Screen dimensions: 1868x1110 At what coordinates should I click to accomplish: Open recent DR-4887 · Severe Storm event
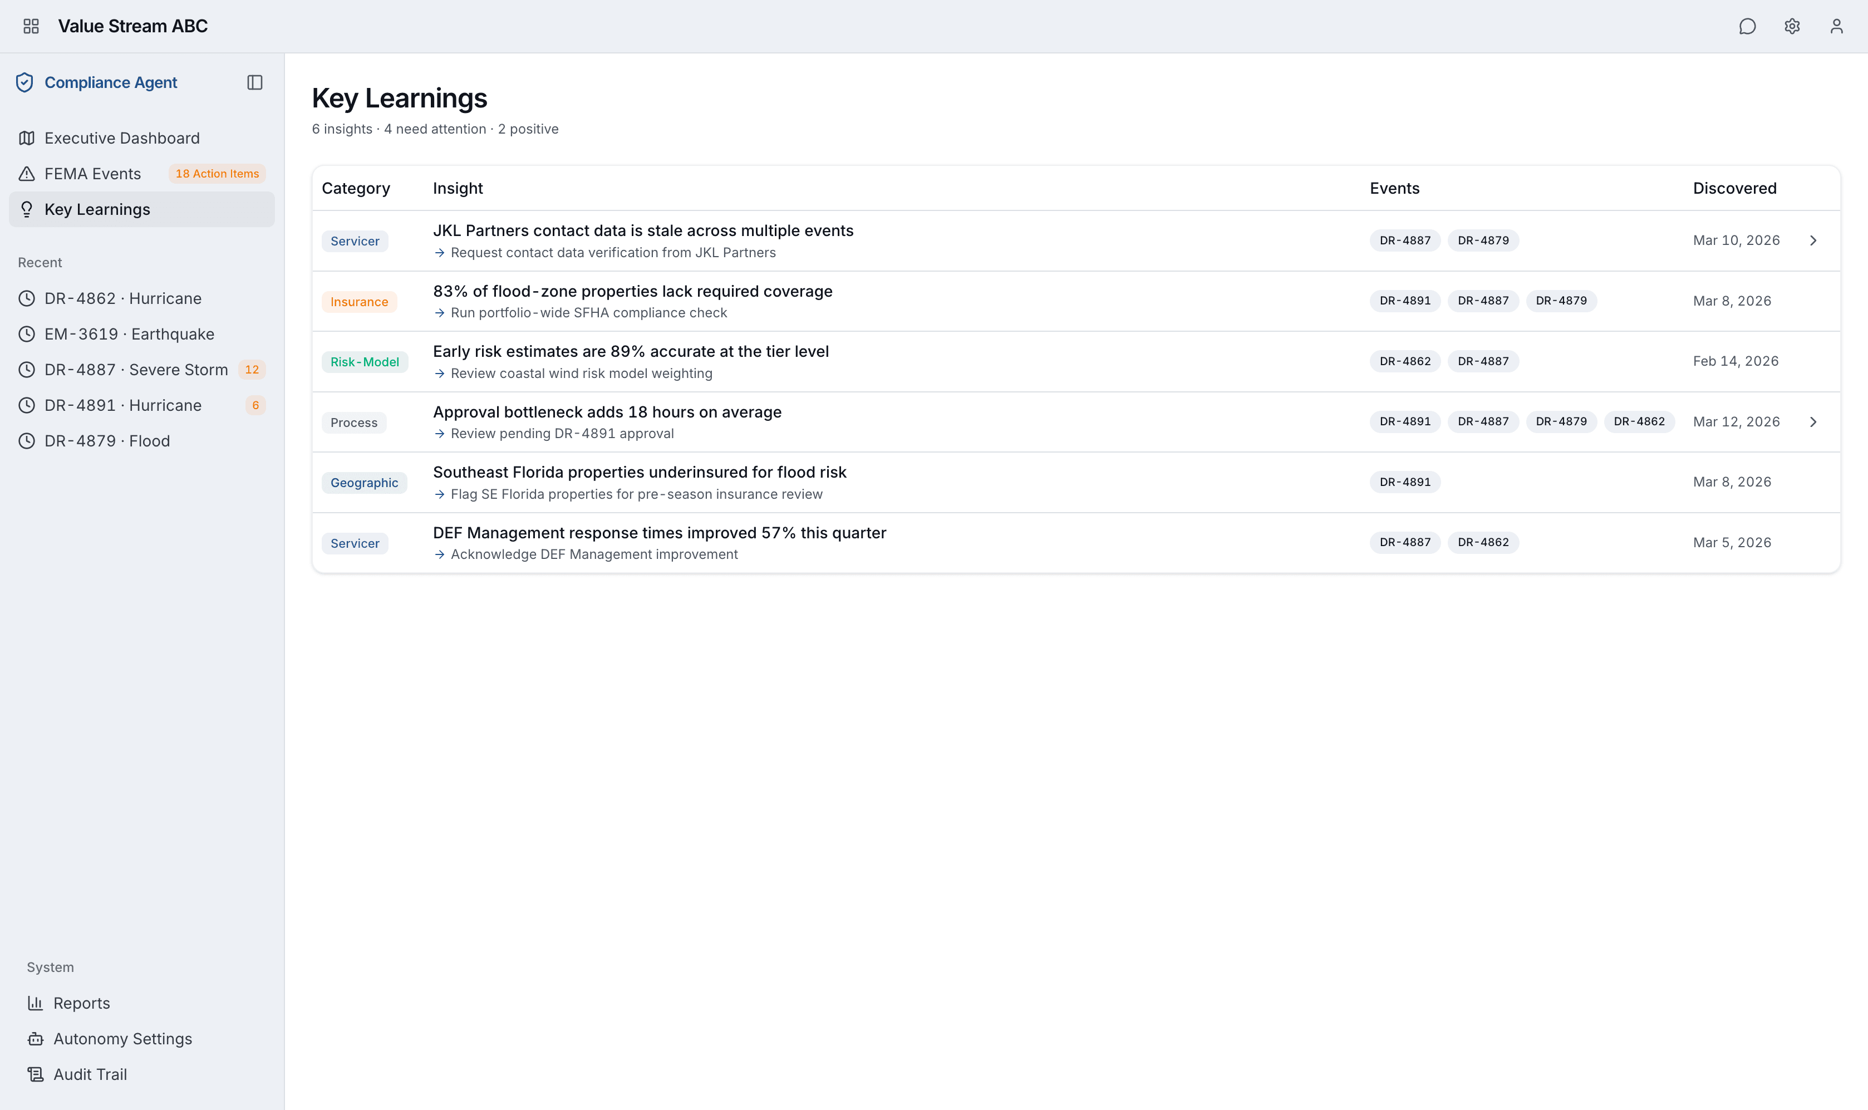(141, 370)
